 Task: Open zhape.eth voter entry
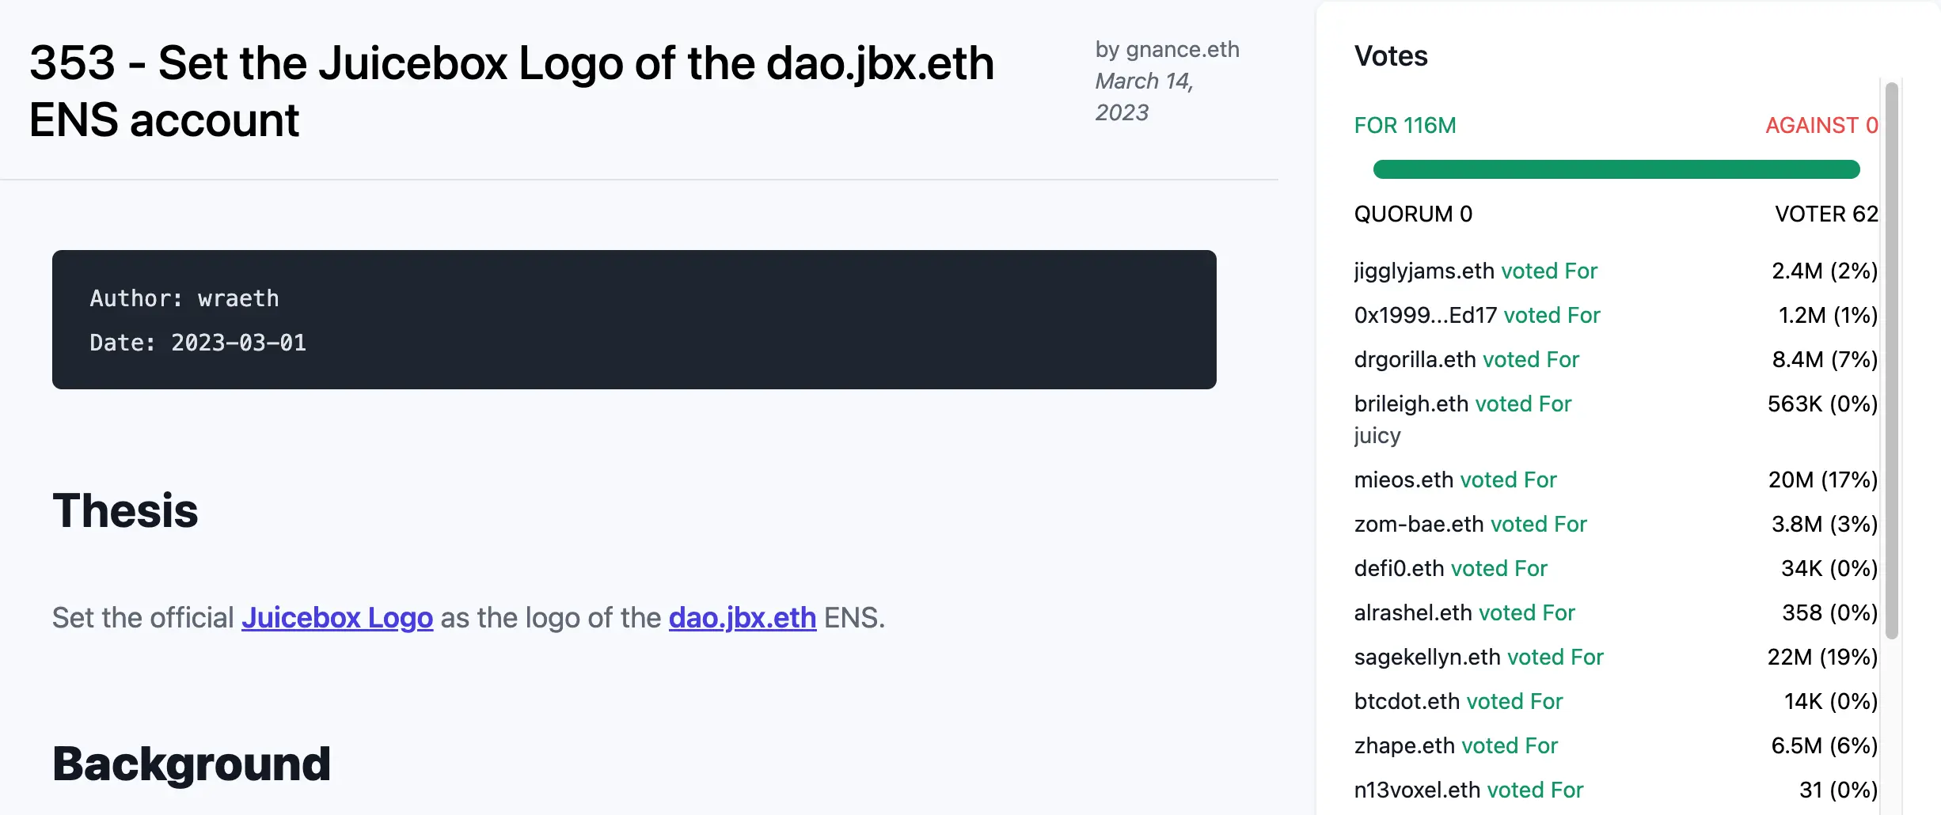coord(1404,746)
